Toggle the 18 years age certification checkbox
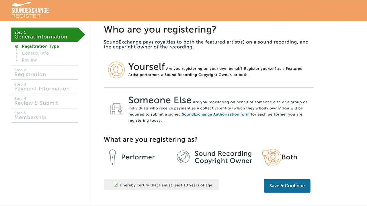Image resolution: width=367 pixels, height=206 pixels. (x=116, y=185)
